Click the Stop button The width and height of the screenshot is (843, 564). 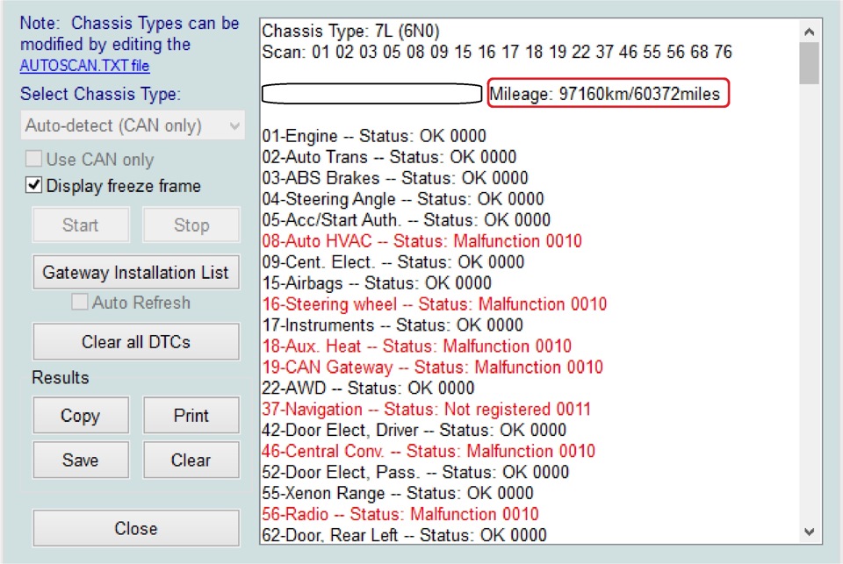191,225
